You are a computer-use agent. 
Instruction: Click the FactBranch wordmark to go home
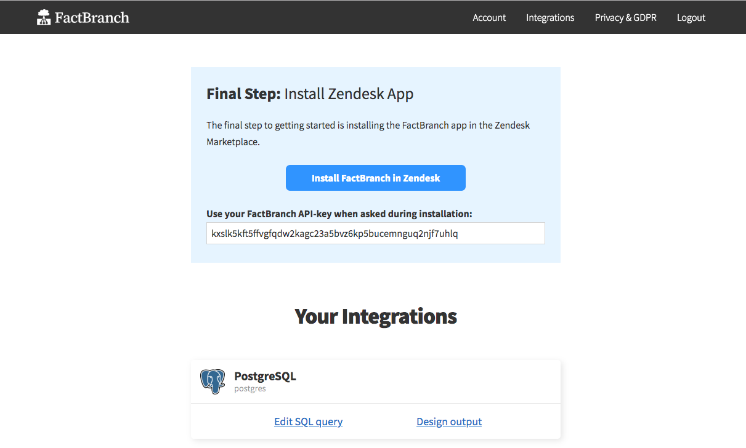(x=92, y=17)
